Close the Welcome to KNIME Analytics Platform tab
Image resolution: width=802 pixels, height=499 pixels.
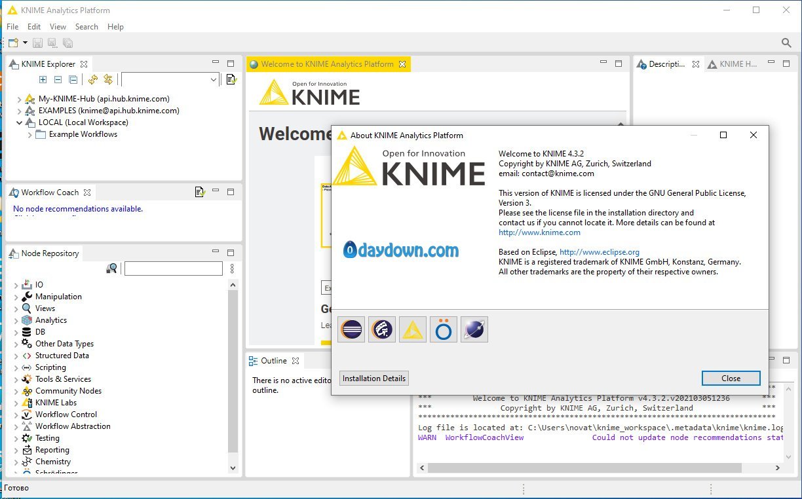click(x=402, y=64)
